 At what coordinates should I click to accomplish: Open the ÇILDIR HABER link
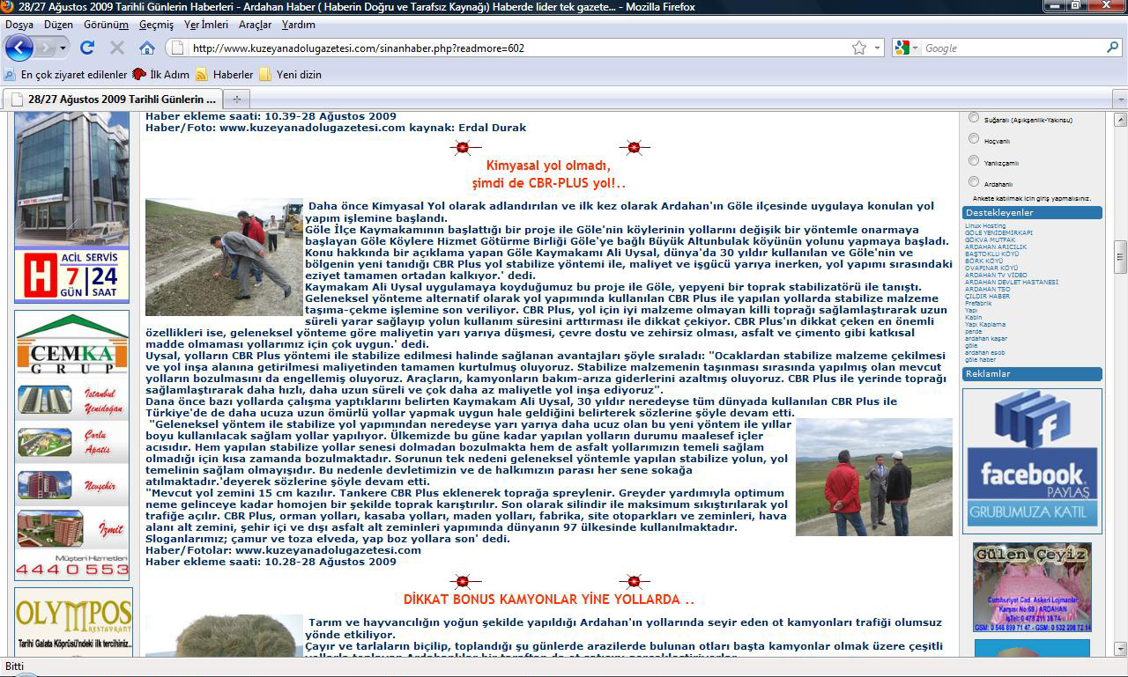(x=987, y=296)
